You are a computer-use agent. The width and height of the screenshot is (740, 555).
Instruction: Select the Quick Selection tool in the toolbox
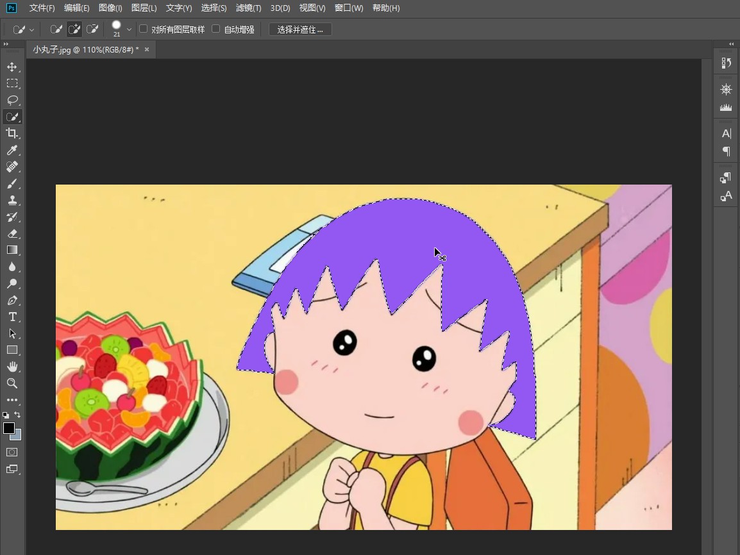[x=12, y=117]
